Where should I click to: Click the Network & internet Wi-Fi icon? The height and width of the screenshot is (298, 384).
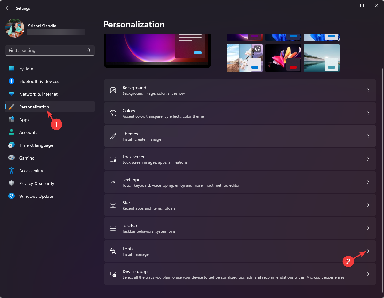(x=12, y=94)
